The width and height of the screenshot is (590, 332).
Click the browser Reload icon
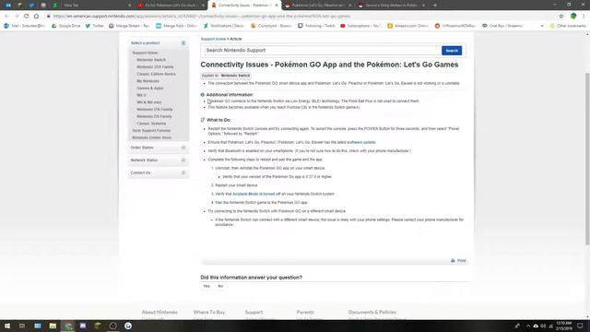click(27, 17)
